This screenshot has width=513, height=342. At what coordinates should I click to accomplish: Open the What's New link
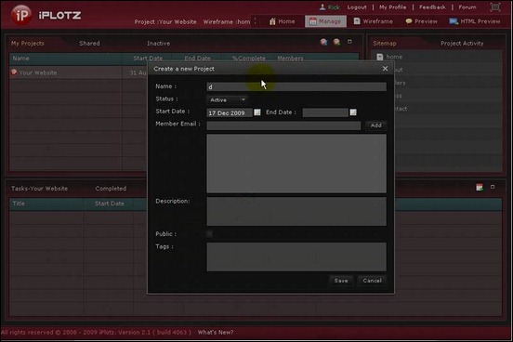pyautogui.click(x=216, y=332)
